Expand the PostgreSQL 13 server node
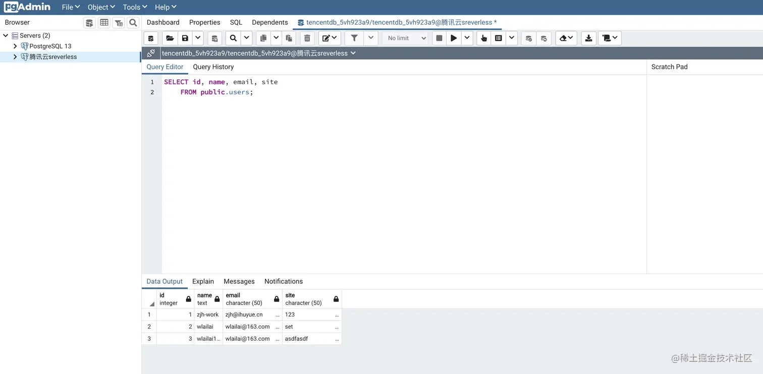Screen dimensions: 763x374 [x=15, y=46]
